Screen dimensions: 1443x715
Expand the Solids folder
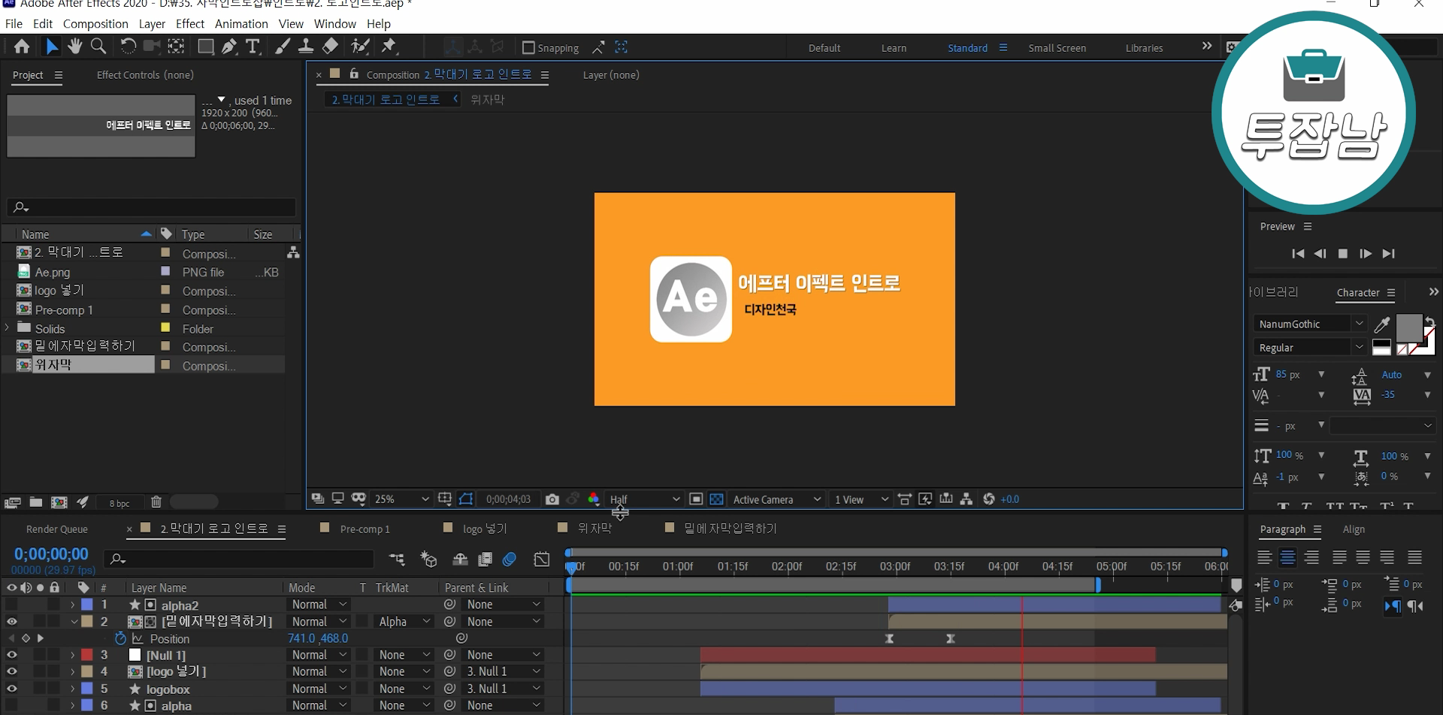tap(8, 327)
